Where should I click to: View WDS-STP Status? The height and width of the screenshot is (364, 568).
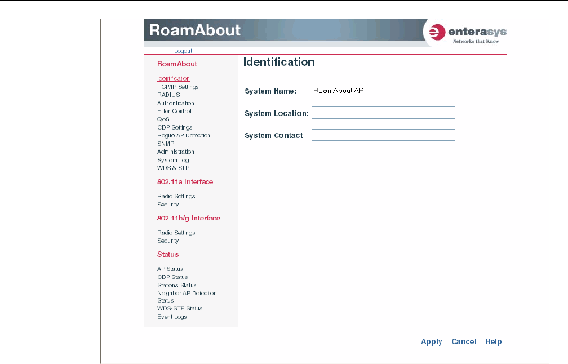[x=180, y=309]
